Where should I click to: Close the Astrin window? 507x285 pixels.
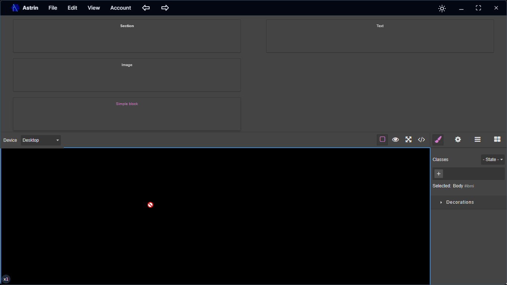click(x=496, y=8)
